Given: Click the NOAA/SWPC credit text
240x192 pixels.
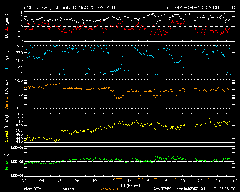Looking at the screenshot, I should (x=160, y=189).
